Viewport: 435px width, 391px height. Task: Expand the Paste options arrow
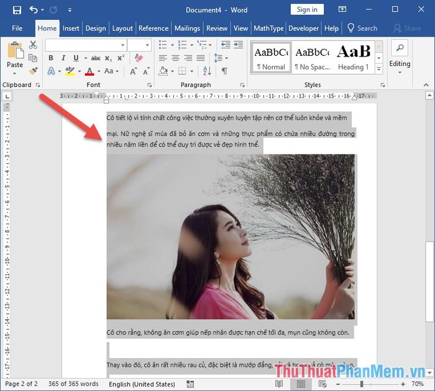coord(14,74)
